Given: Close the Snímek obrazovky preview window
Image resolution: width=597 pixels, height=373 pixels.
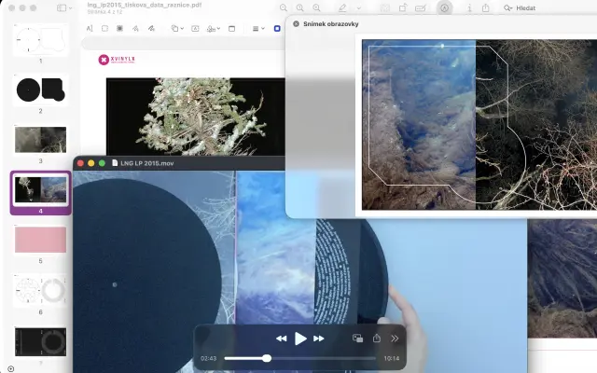Looking at the screenshot, I should pyautogui.click(x=296, y=23).
